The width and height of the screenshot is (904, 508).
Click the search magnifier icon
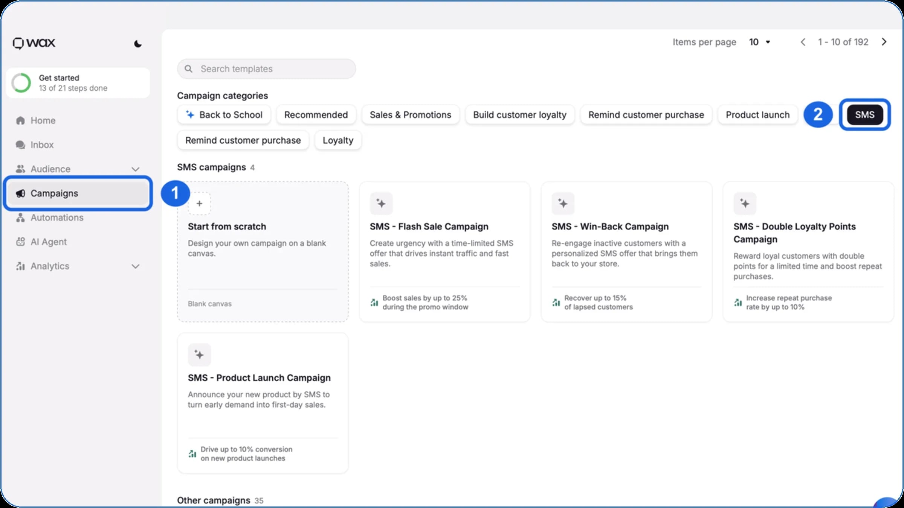click(188, 69)
